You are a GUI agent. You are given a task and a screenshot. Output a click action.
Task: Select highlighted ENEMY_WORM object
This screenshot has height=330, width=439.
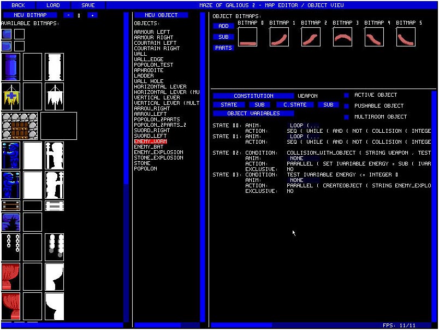click(150, 141)
